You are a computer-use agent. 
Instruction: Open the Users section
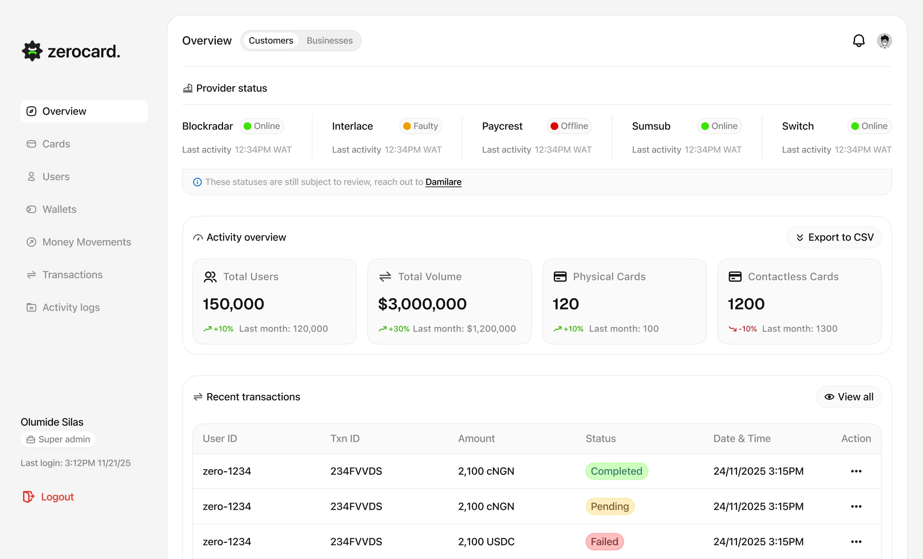click(x=56, y=177)
